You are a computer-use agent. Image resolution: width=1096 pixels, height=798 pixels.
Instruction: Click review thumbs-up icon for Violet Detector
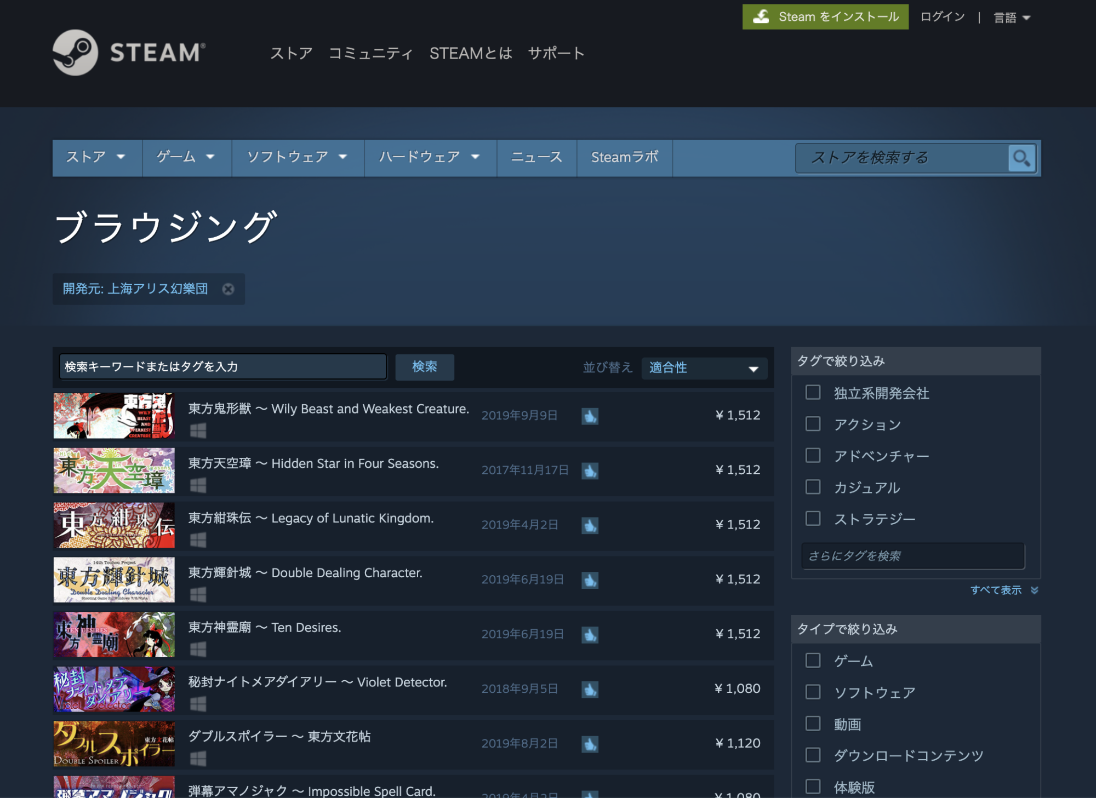(x=590, y=690)
